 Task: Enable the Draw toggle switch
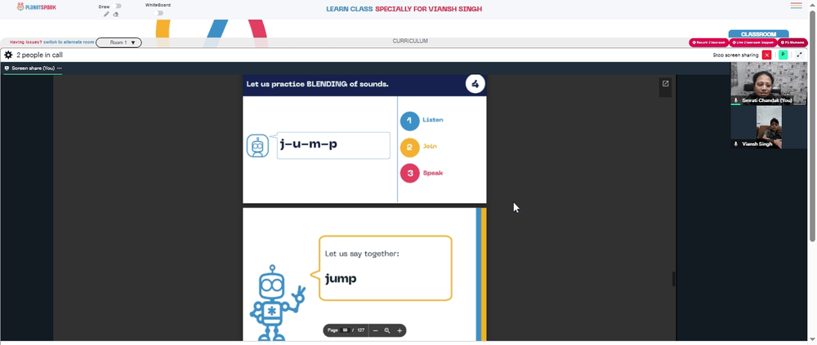point(117,7)
